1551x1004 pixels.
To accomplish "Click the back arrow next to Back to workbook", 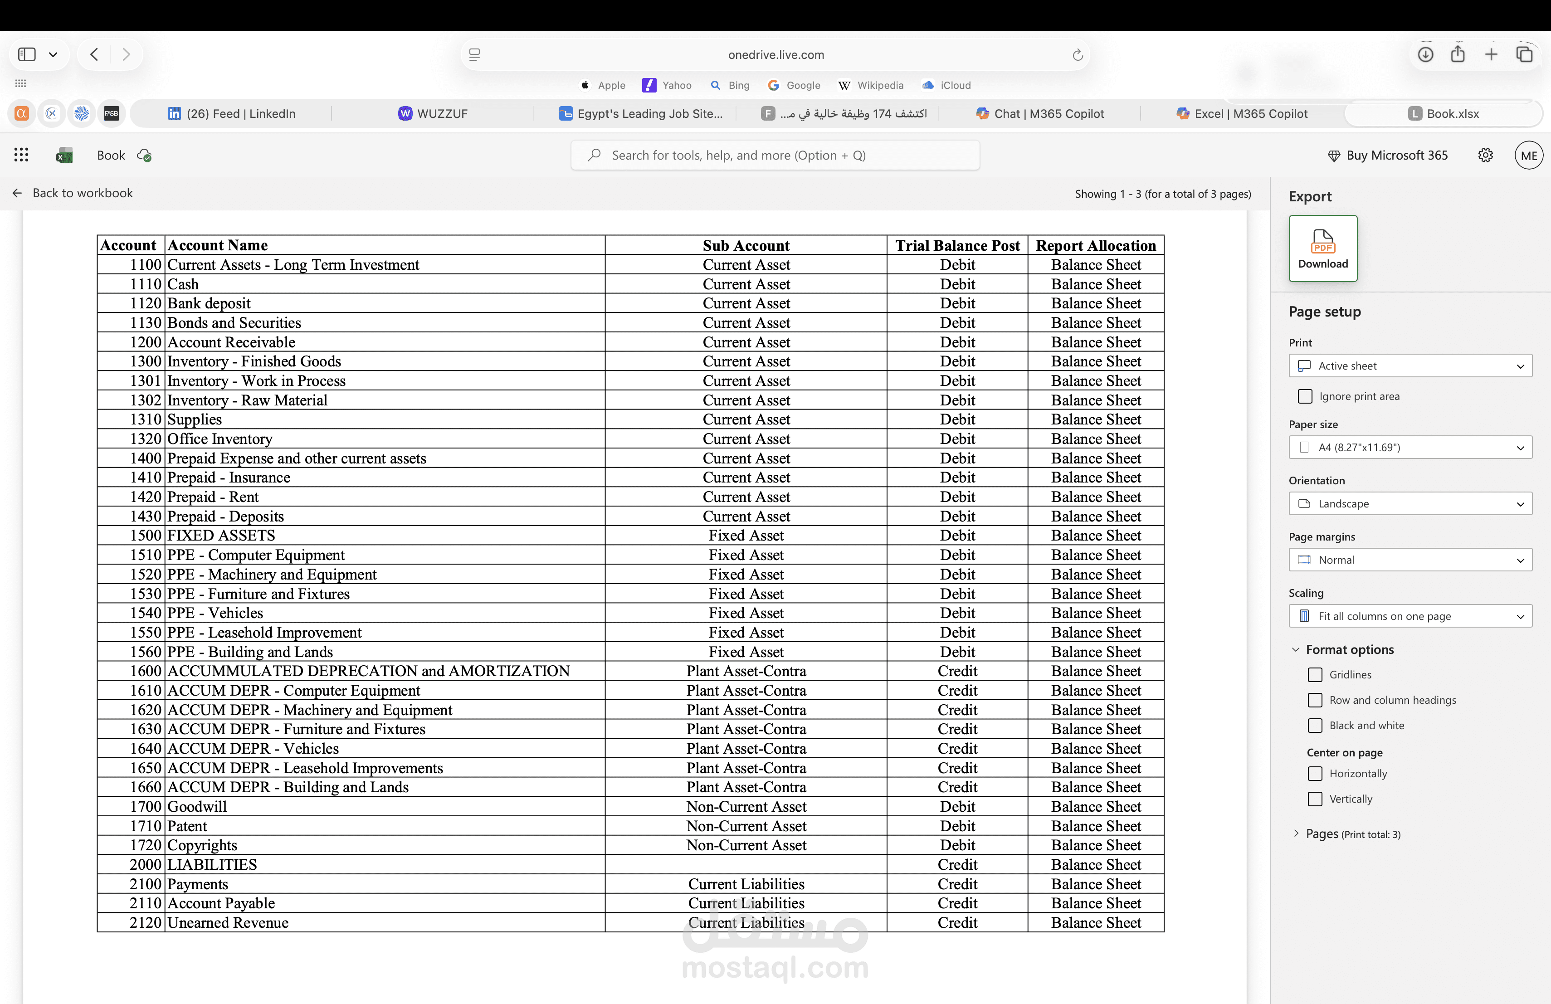I will 18,193.
